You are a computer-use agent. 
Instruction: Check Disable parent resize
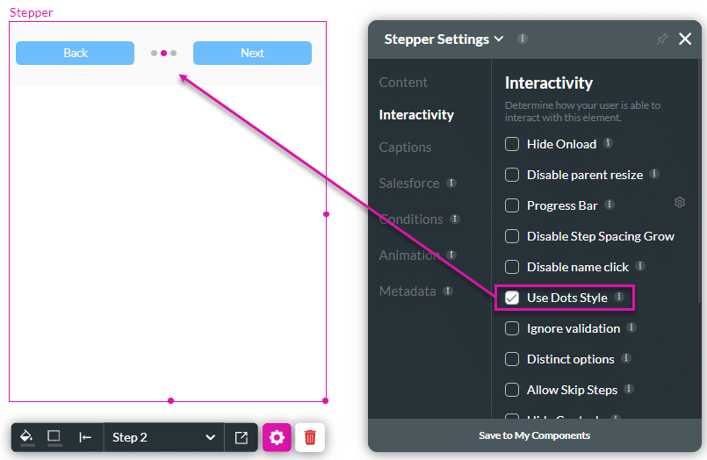click(x=512, y=175)
